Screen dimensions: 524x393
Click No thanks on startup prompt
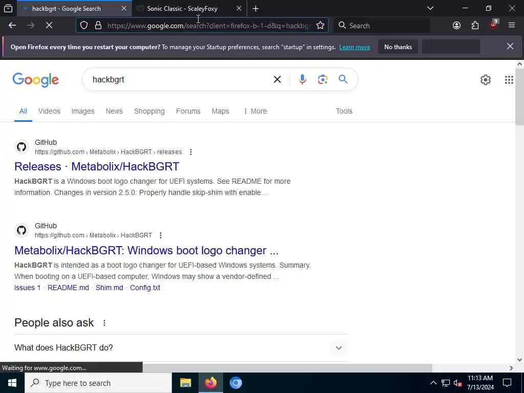pyautogui.click(x=398, y=47)
